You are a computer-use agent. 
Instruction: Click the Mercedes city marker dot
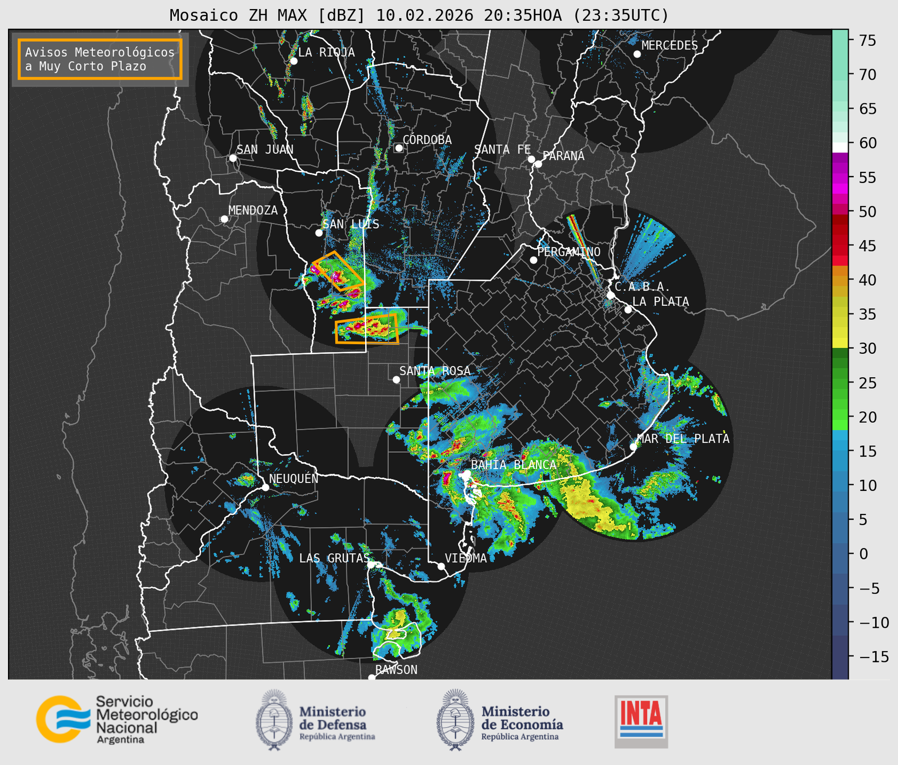tap(637, 54)
